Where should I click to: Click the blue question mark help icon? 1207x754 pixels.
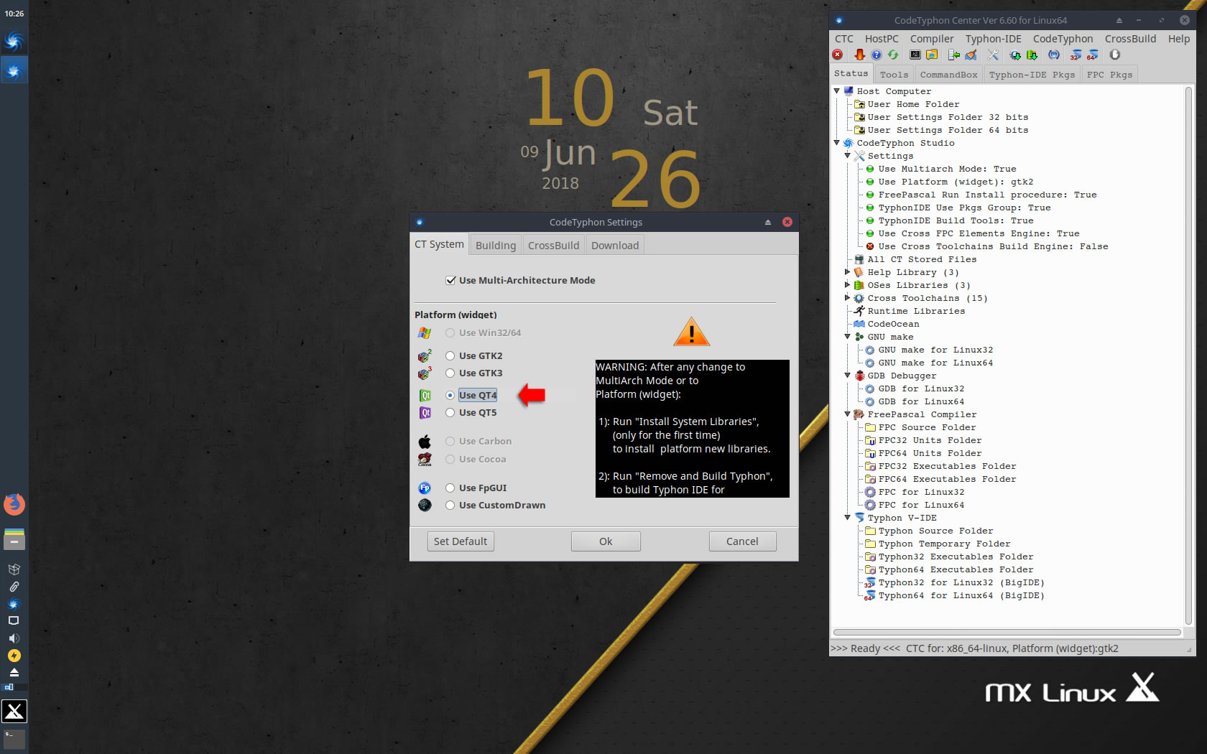877,55
